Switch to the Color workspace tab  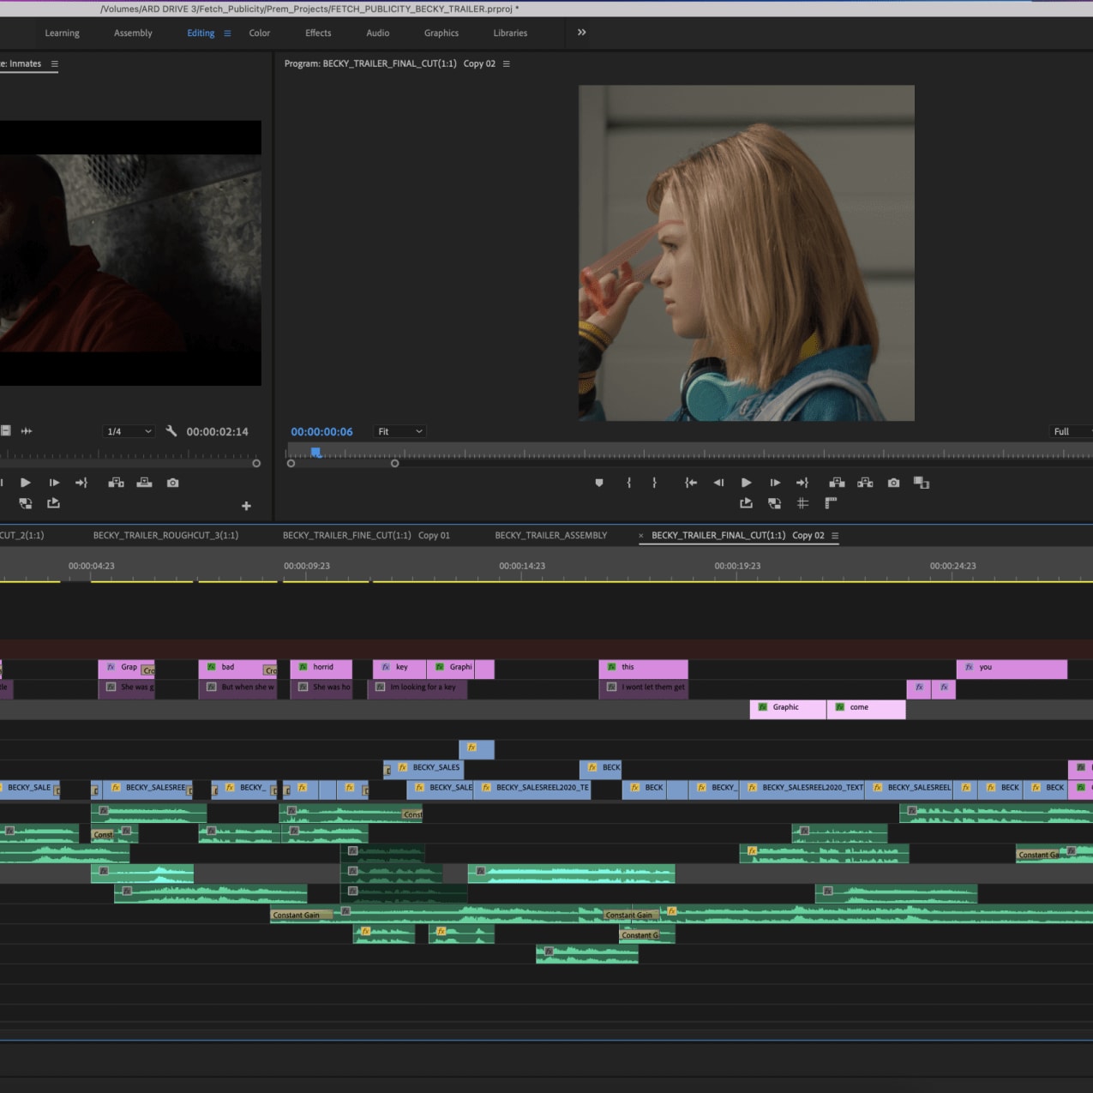[x=259, y=33]
